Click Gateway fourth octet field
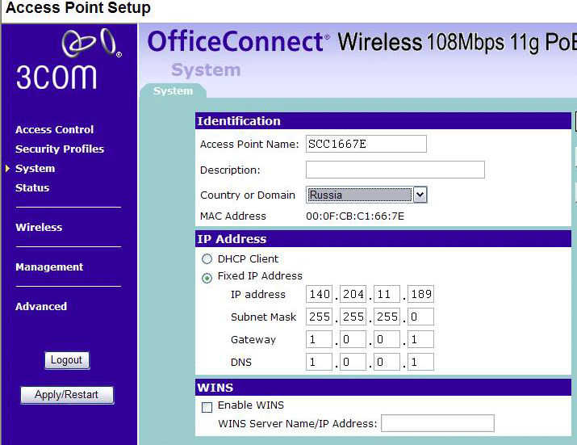The image size is (577, 445). click(x=420, y=339)
